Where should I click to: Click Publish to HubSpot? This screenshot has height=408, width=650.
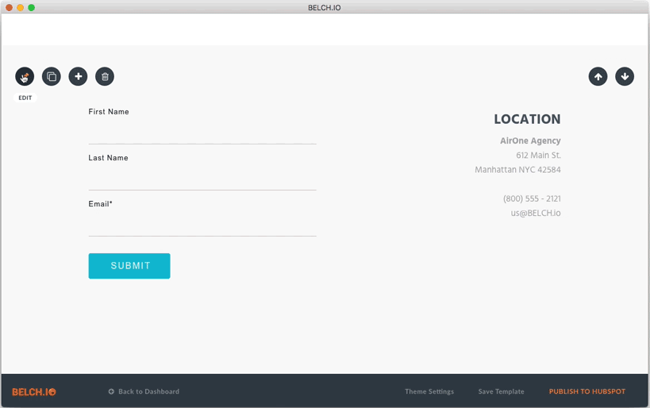(x=587, y=391)
